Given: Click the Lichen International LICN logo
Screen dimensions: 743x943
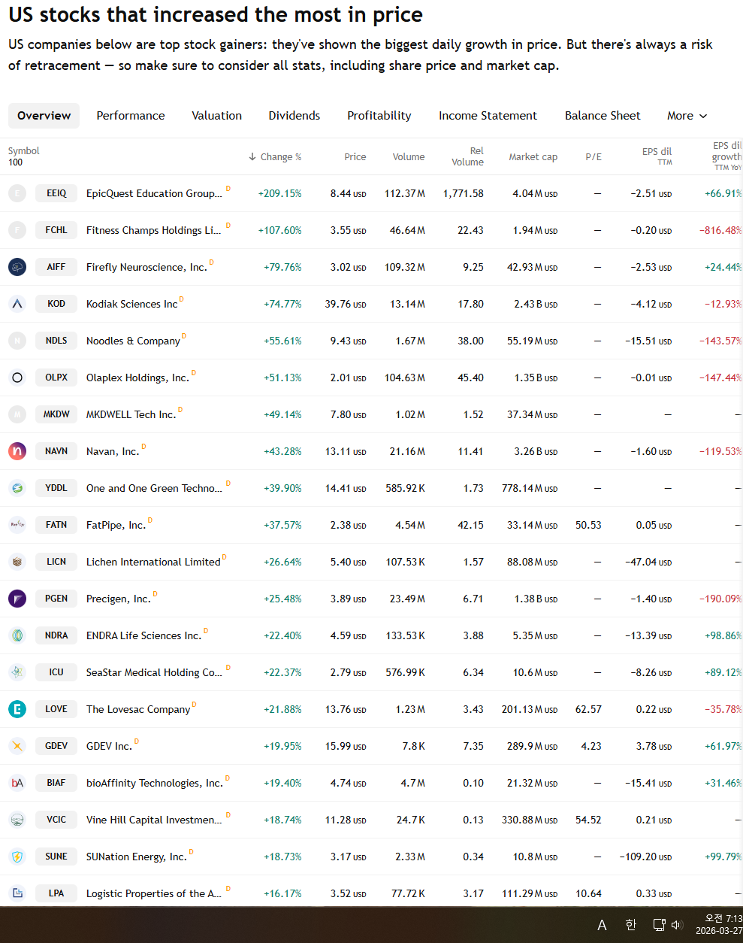Looking at the screenshot, I should pyautogui.click(x=17, y=562).
